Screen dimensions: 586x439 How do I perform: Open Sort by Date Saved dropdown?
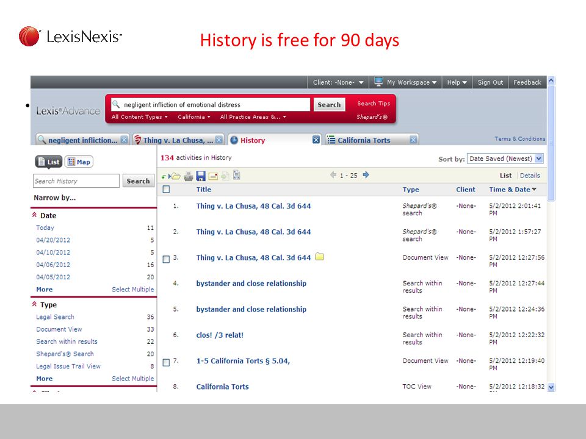click(505, 159)
